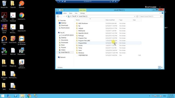Show hidden notification area icons

coord(150,96)
